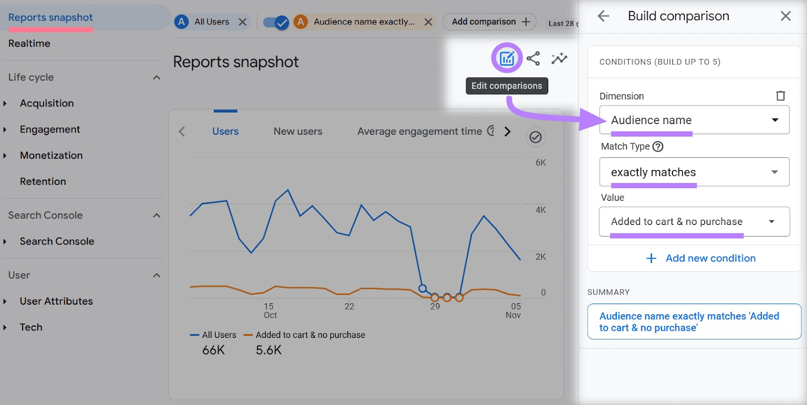Delete the dimension with trash icon
807x405 pixels.
pos(780,96)
